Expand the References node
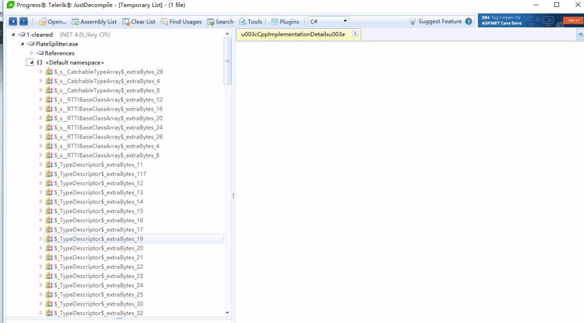Screen dimensions: 584x323 pos(32,54)
